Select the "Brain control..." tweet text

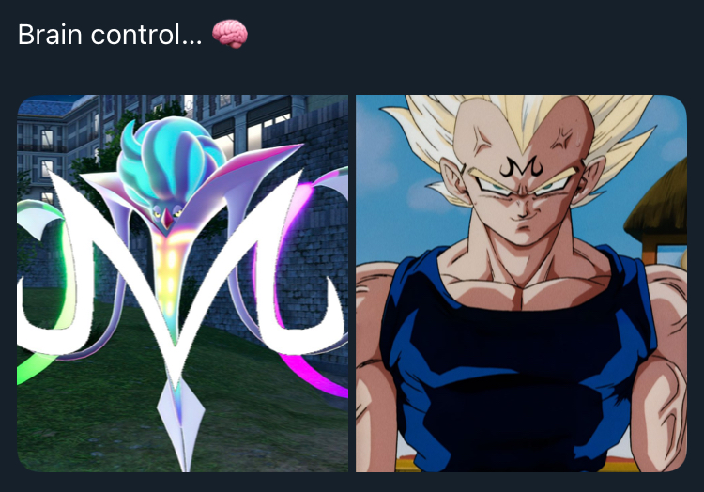tap(110, 35)
